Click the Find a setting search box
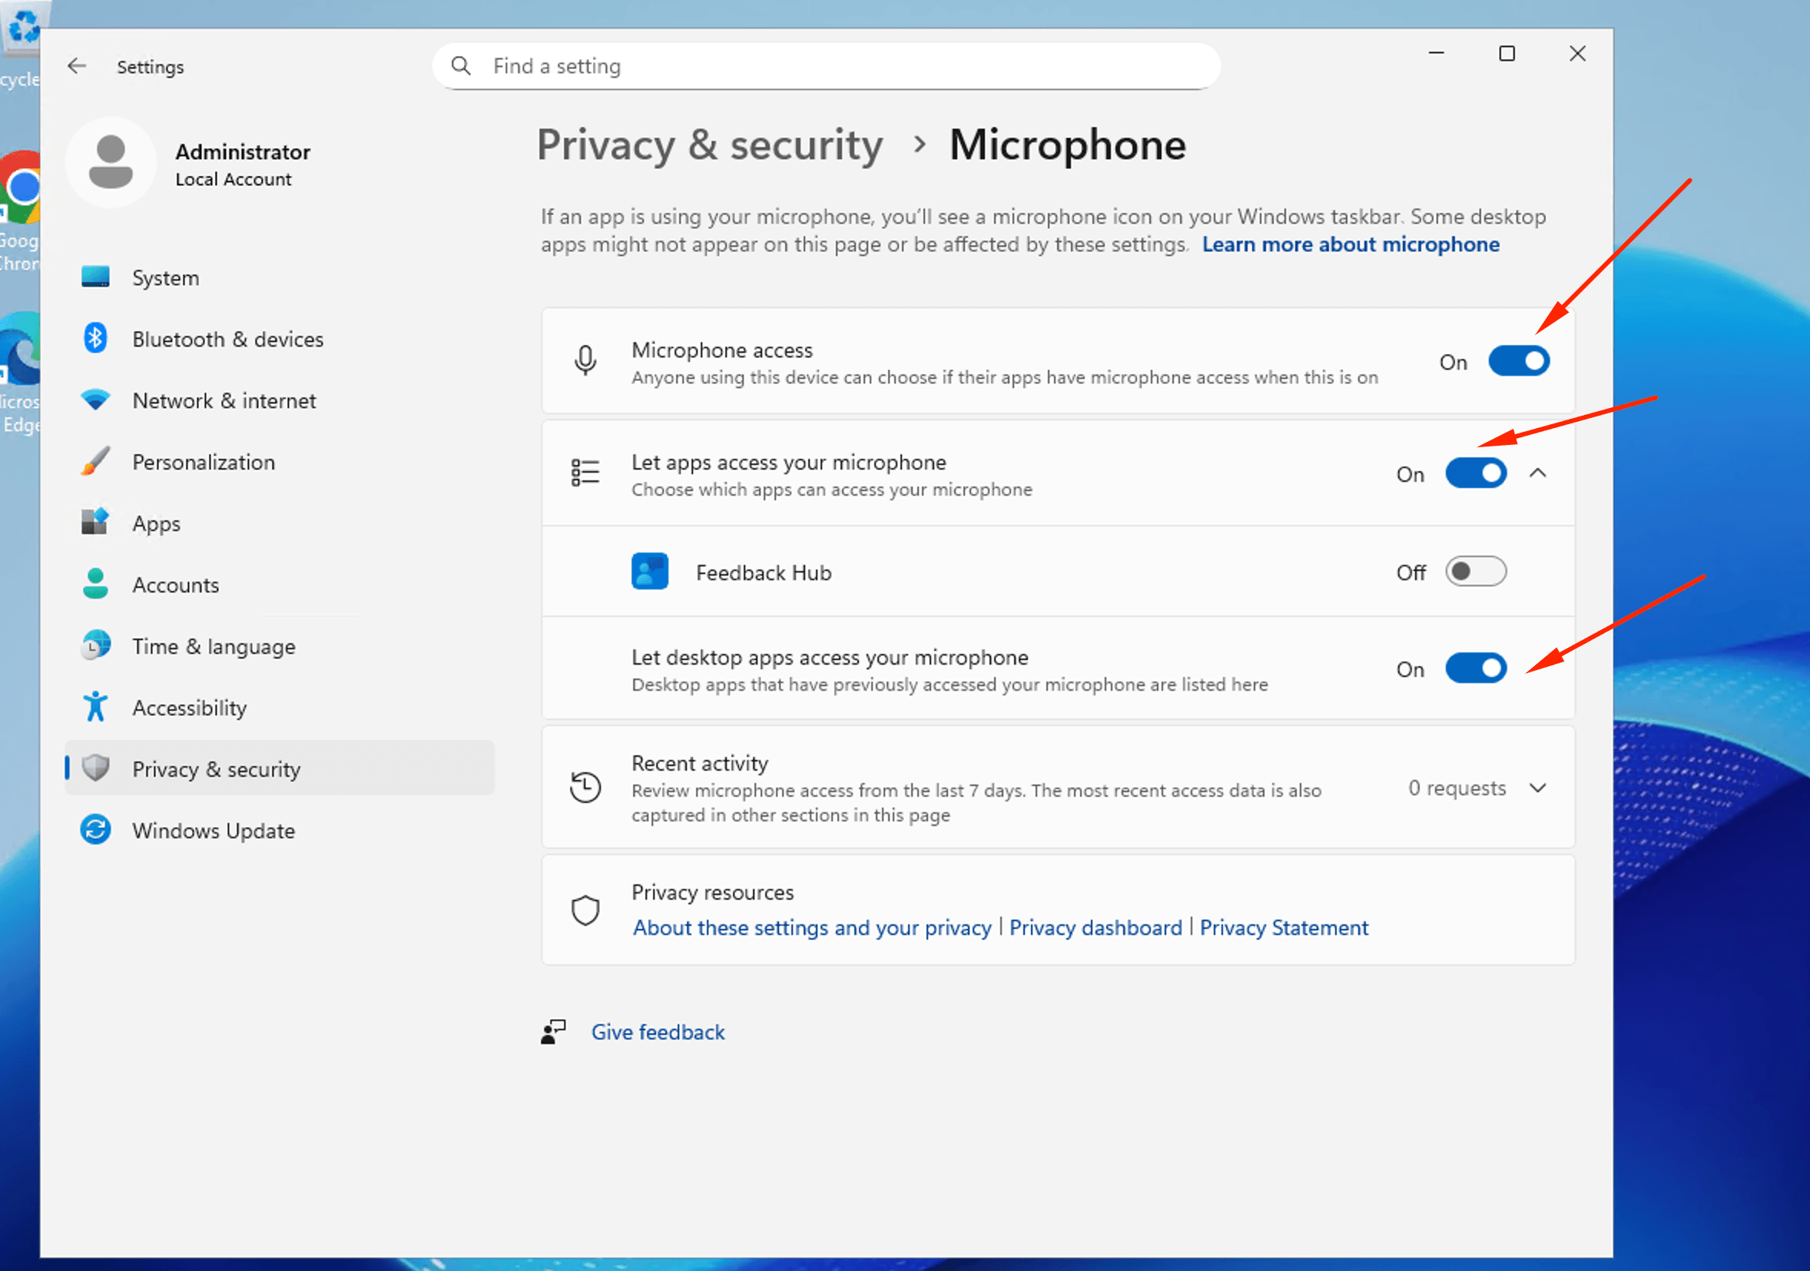This screenshot has width=1810, height=1271. 826,66
